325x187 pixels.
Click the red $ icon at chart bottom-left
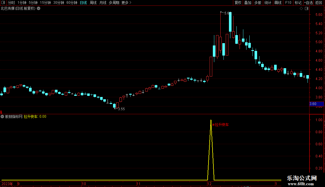(1, 112)
